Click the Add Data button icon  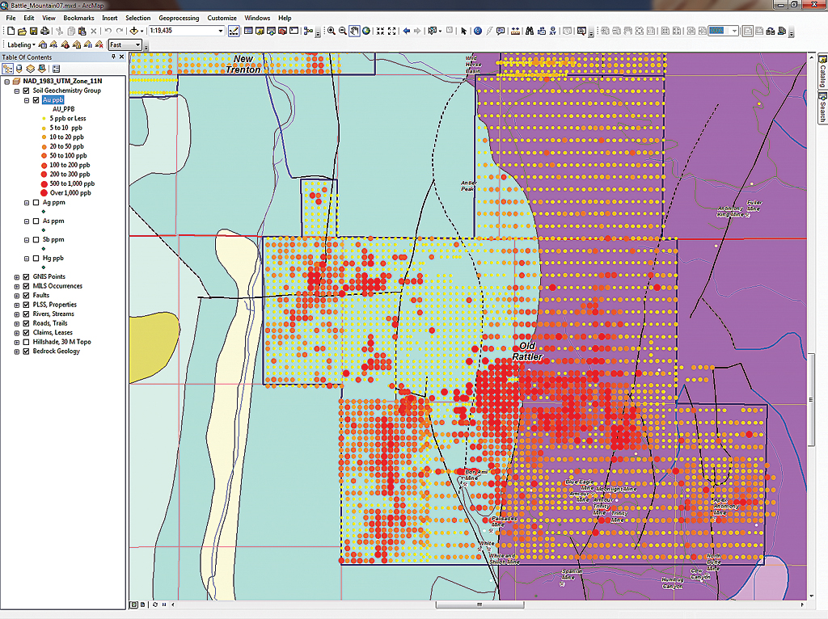point(135,31)
